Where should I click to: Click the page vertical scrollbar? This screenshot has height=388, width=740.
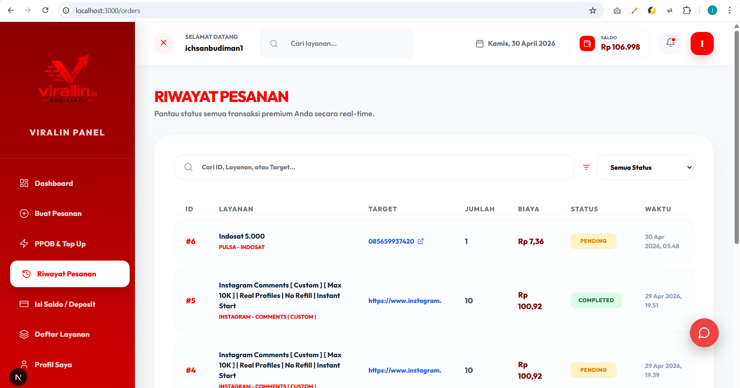pos(736,135)
